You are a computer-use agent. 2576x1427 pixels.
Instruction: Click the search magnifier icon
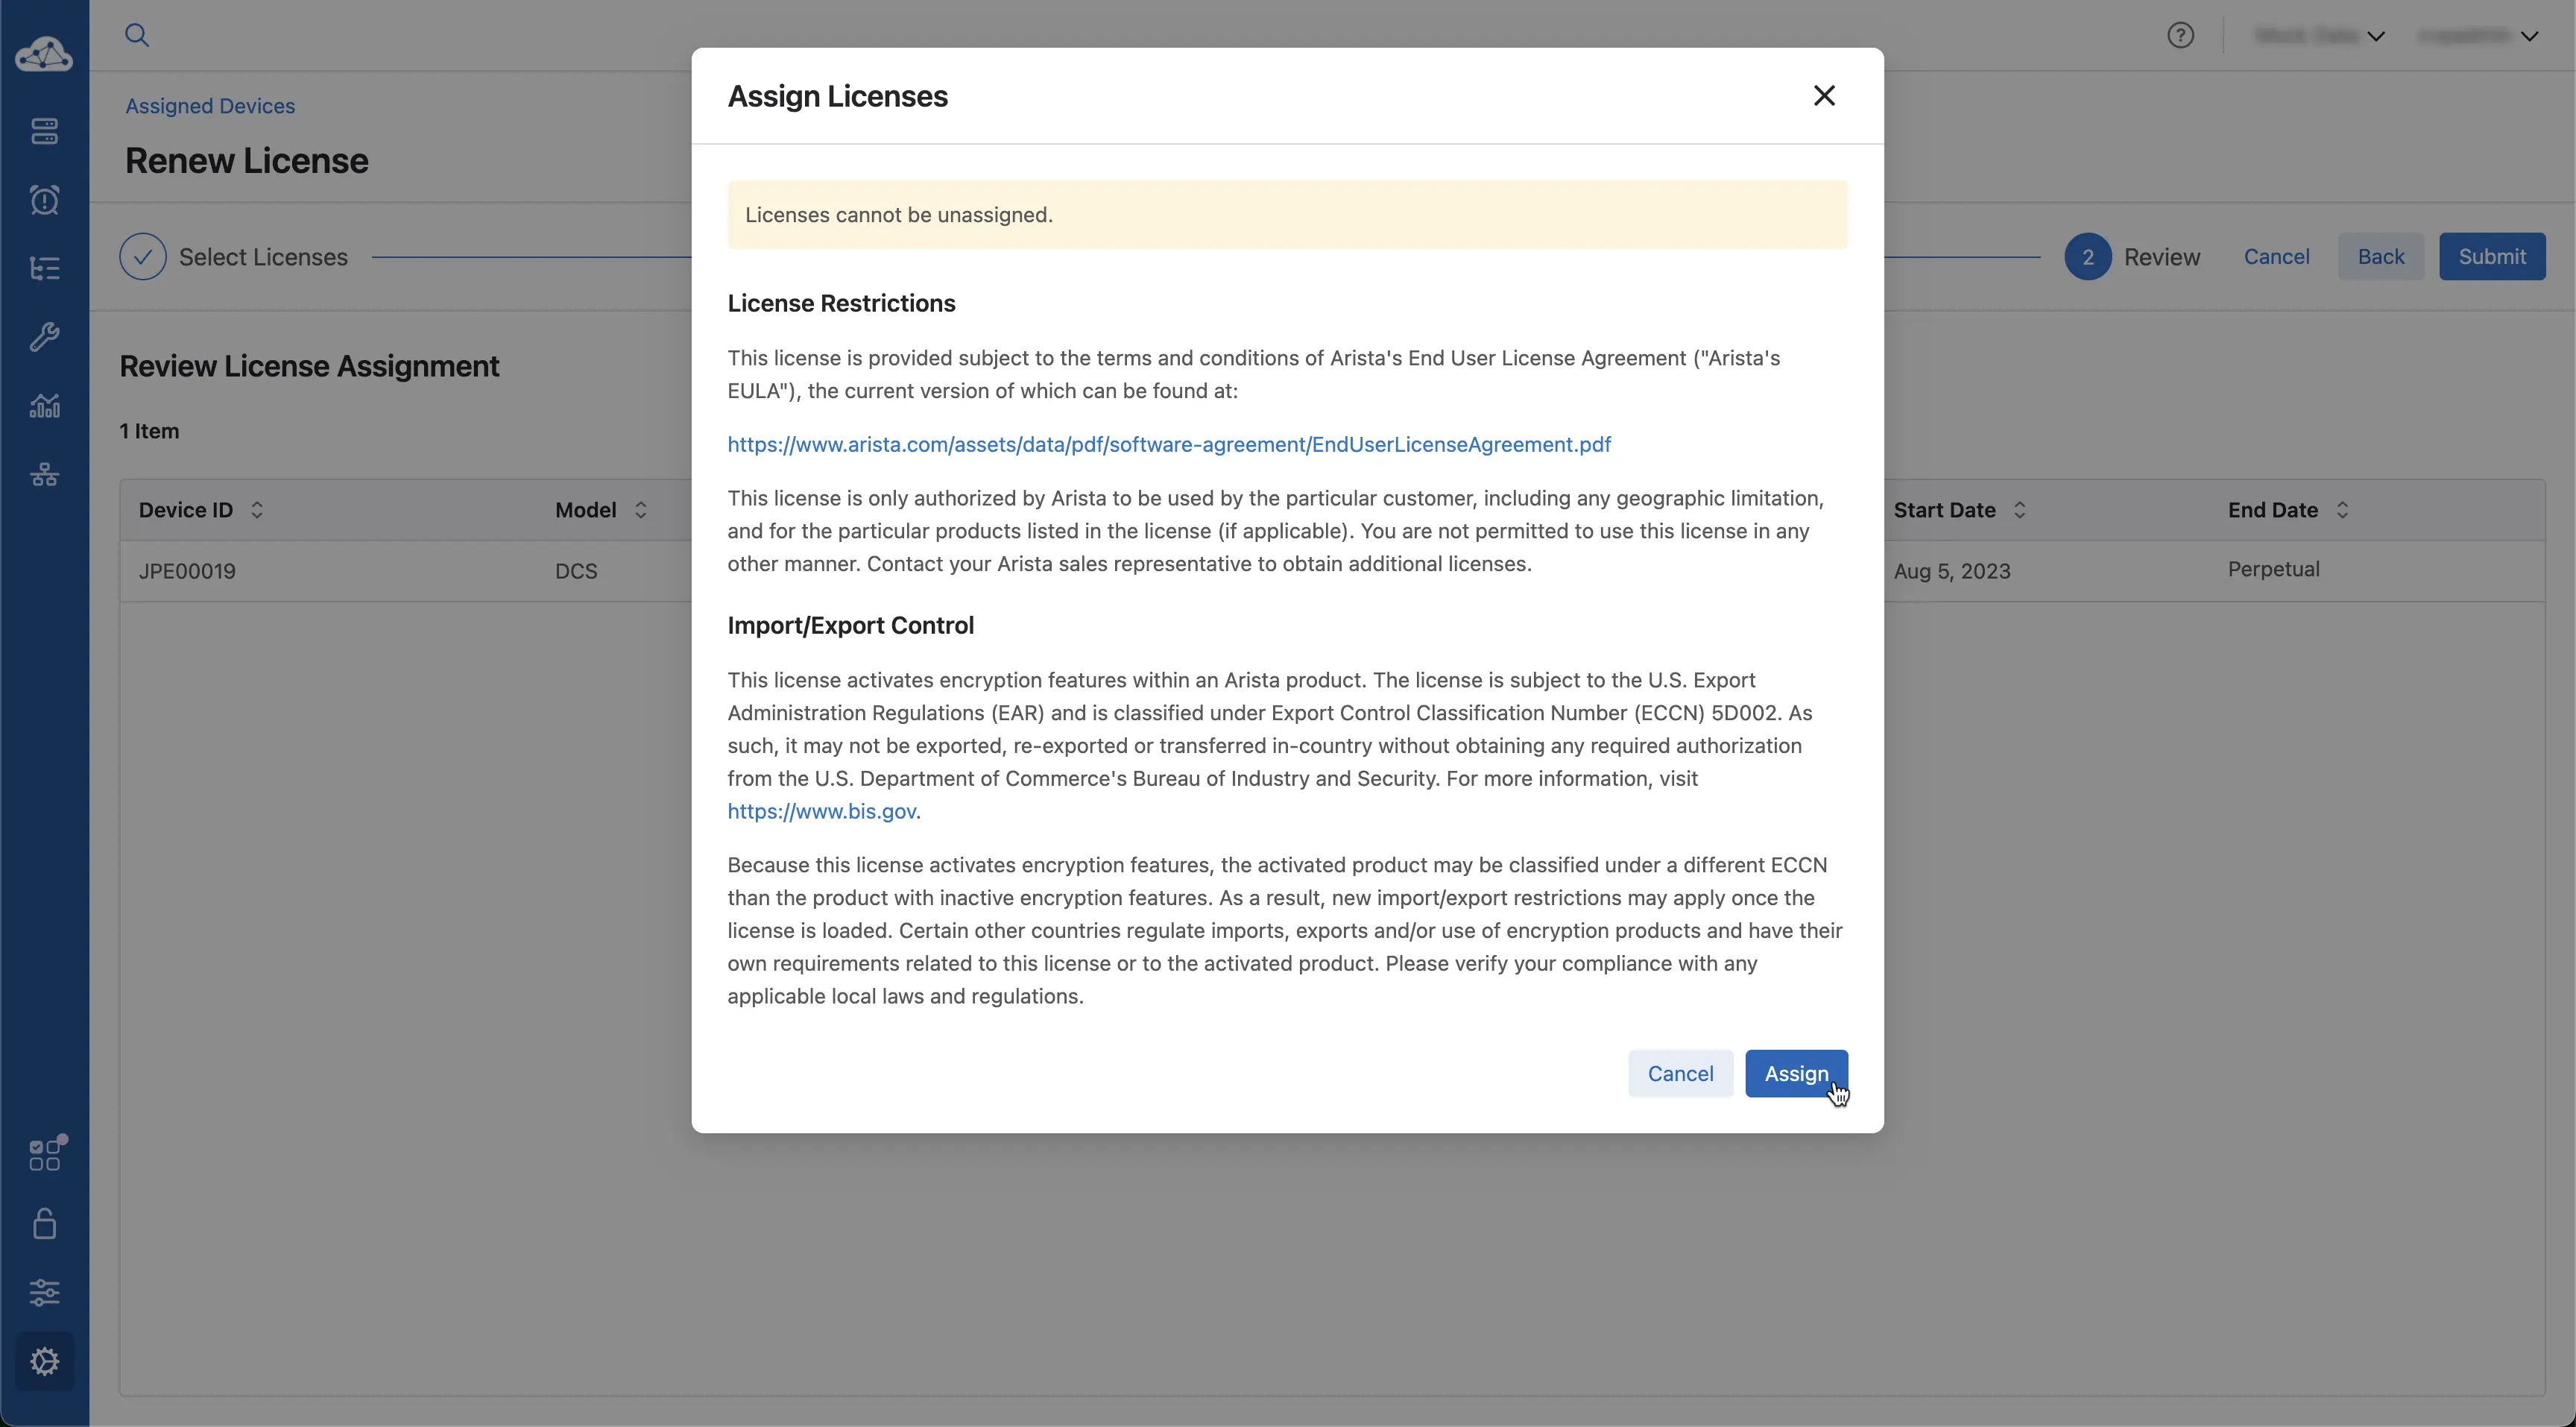coord(137,35)
